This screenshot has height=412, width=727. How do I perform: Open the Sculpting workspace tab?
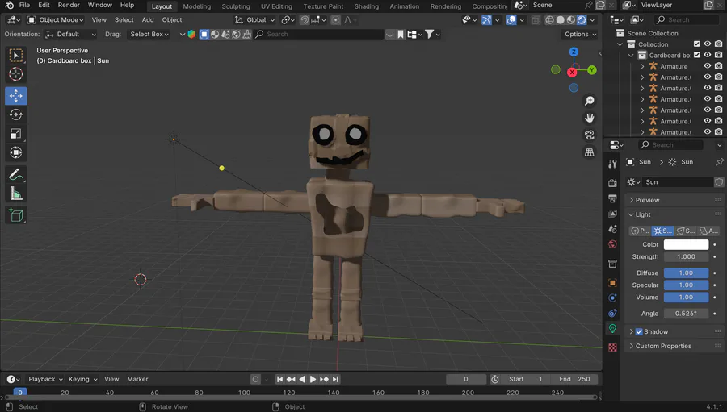tap(236, 6)
